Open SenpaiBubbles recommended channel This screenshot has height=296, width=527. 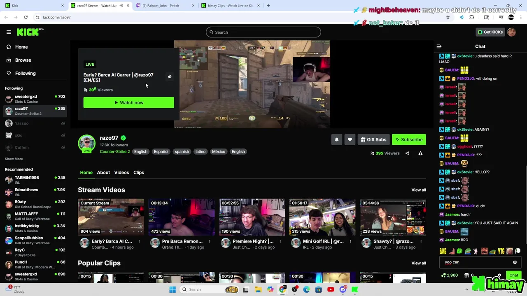click(35, 240)
